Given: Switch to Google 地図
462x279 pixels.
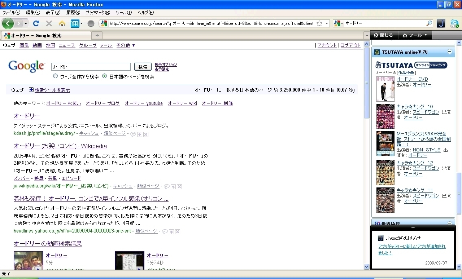Looking at the screenshot, I should coord(51,45).
